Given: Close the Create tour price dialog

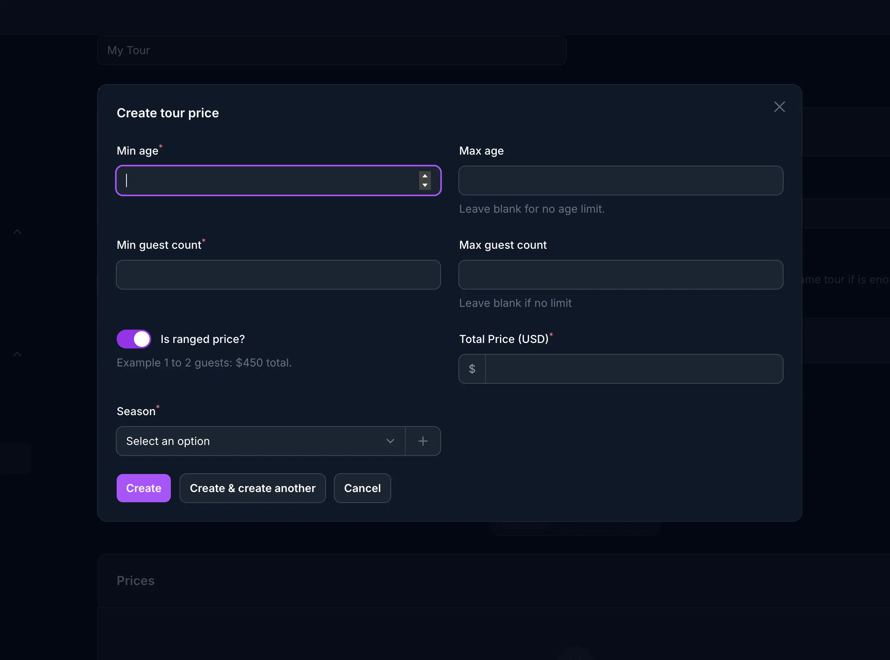Looking at the screenshot, I should [779, 107].
